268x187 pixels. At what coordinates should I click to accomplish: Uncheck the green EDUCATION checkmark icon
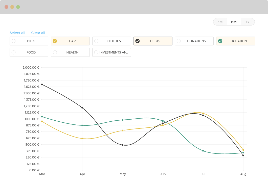220,41
